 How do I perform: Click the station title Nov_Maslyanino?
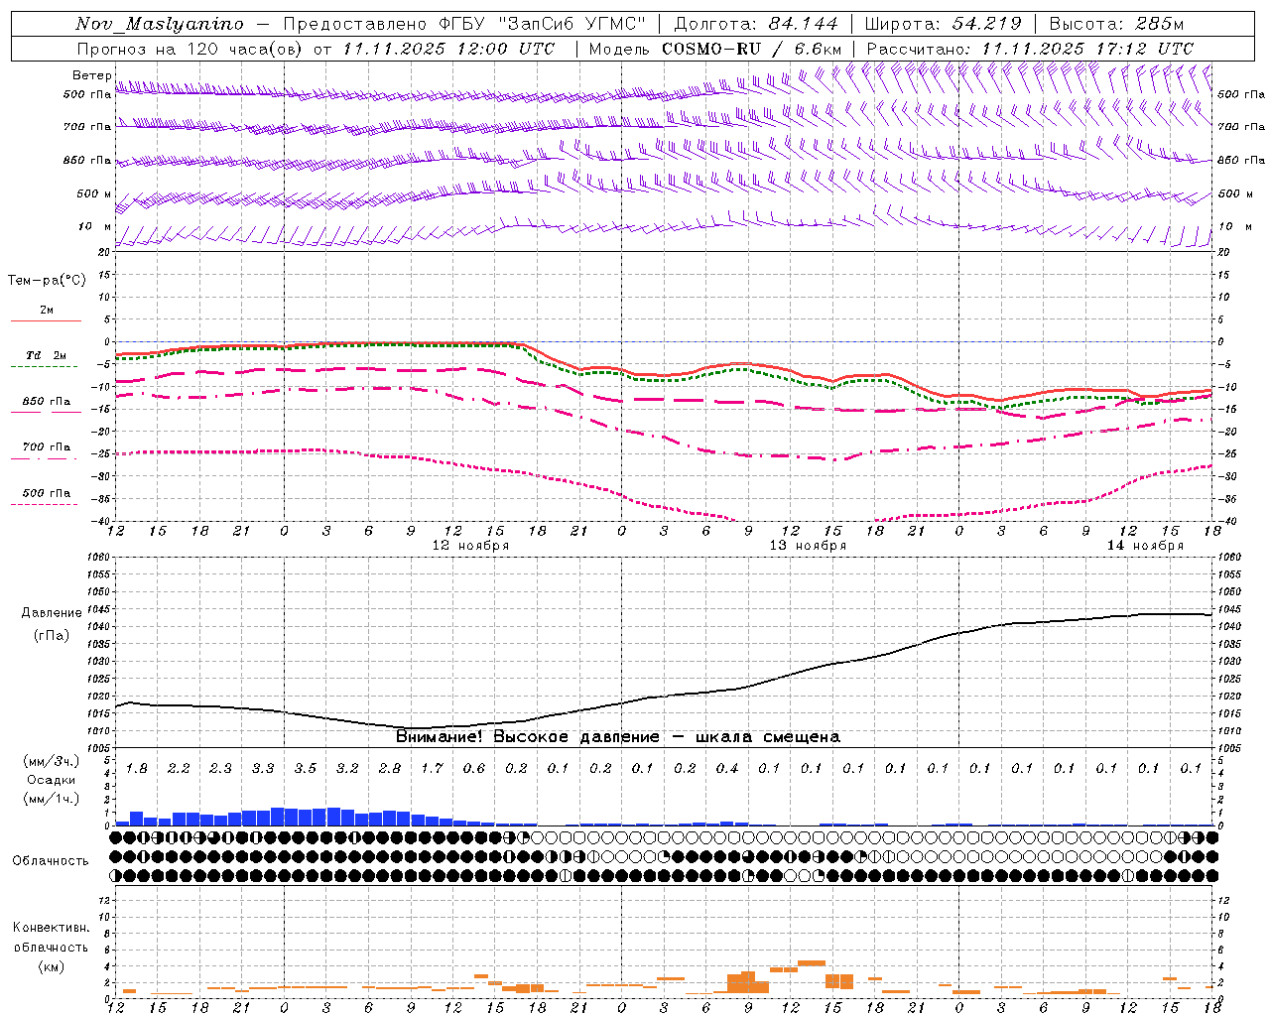click(159, 24)
